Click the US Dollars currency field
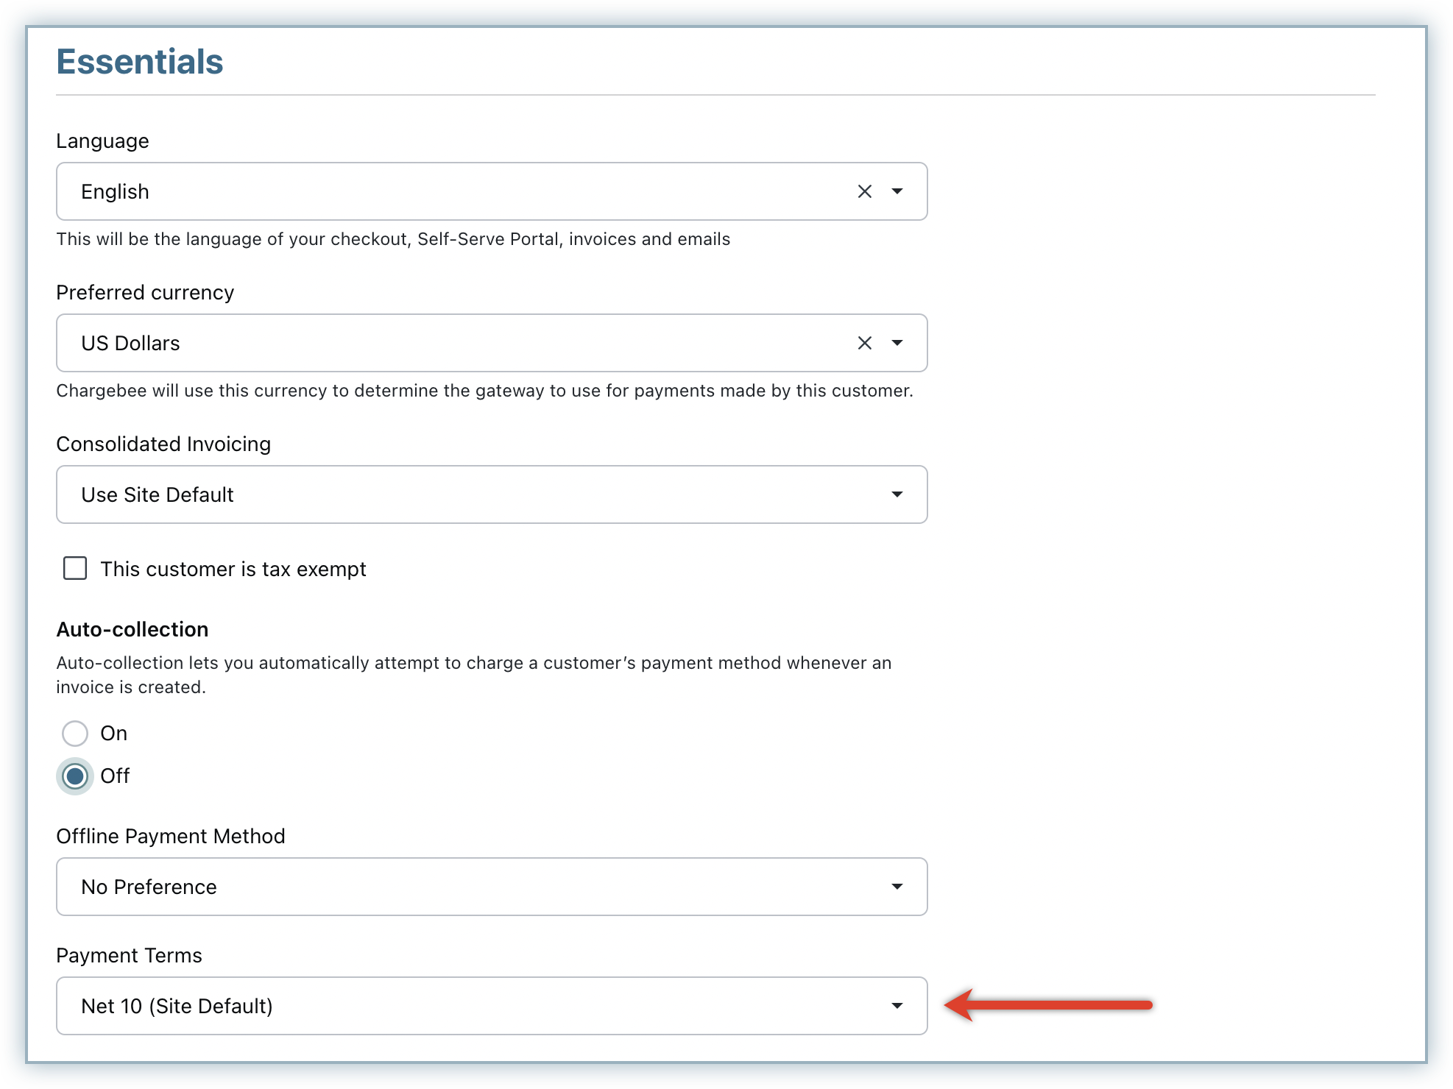1453x1089 pixels. pyautogui.click(x=442, y=343)
